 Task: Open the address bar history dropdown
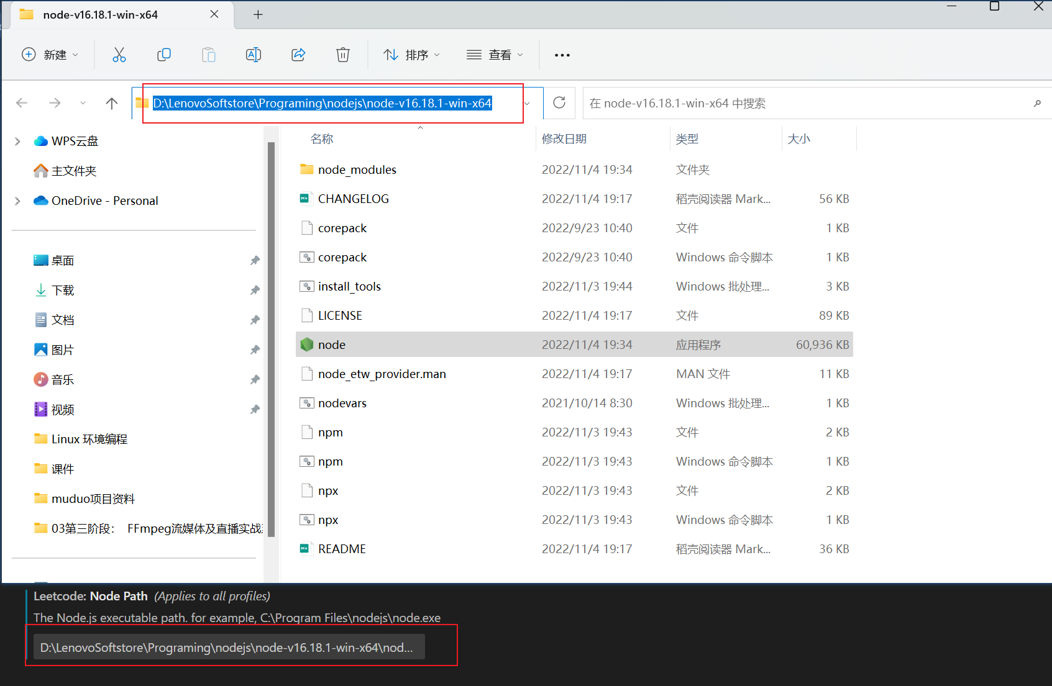[x=528, y=103]
